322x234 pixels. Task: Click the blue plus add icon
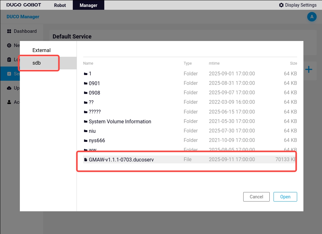tap(308, 70)
